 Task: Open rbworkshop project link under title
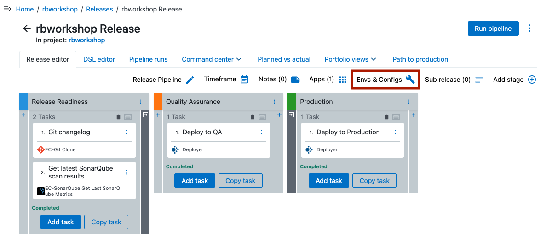pyautogui.click(x=86, y=40)
